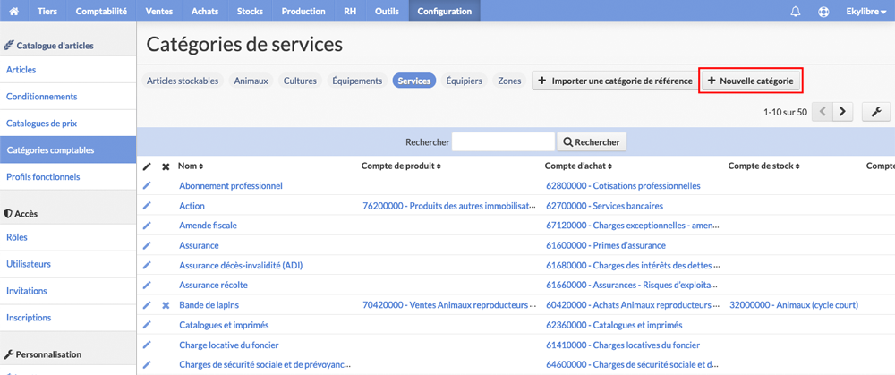Switch to Animaux filter
This screenshot has height=375, width=895.
click(x=251, y=81)
